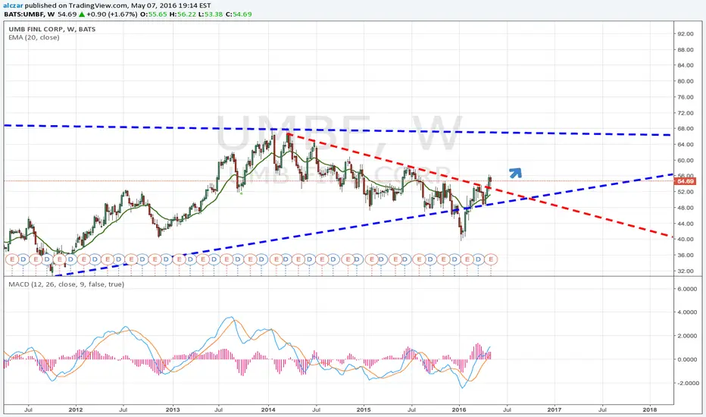Click the 68.00 price axis label
The height and width of the screenshot is (417, 706).
686,128
